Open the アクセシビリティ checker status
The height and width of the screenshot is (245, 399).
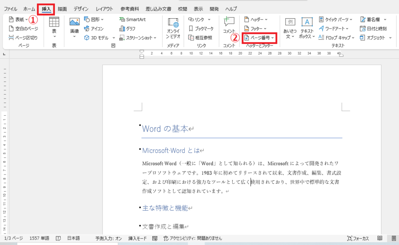pos(192,238)
